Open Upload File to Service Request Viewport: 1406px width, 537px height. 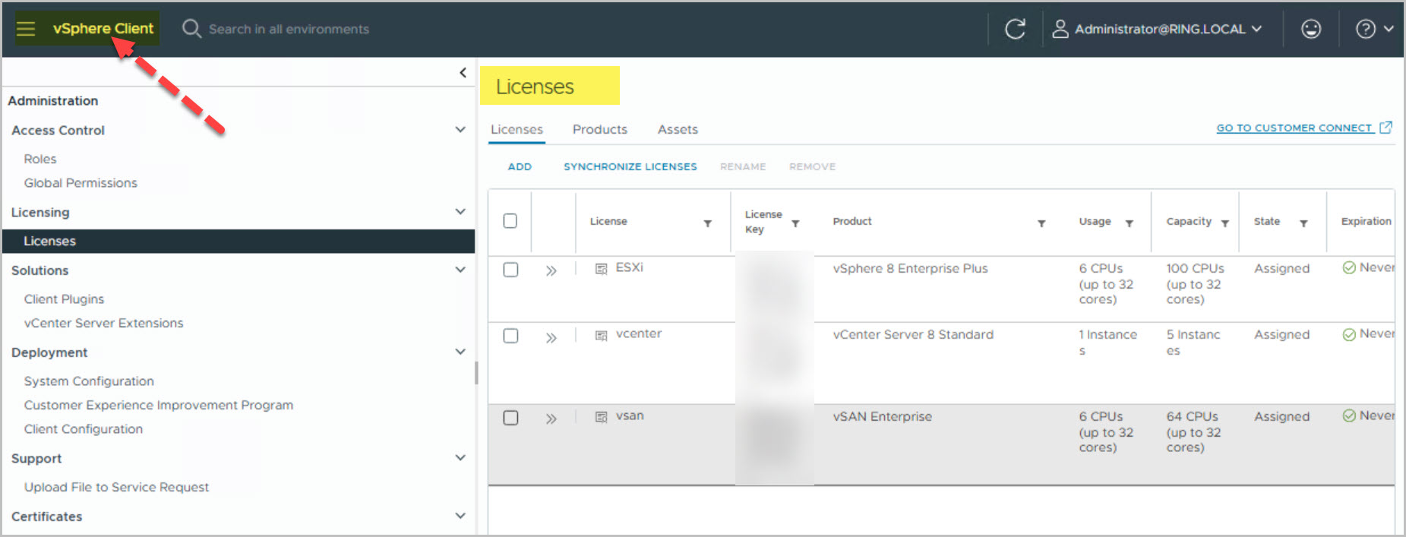click(x=116, y=487)
